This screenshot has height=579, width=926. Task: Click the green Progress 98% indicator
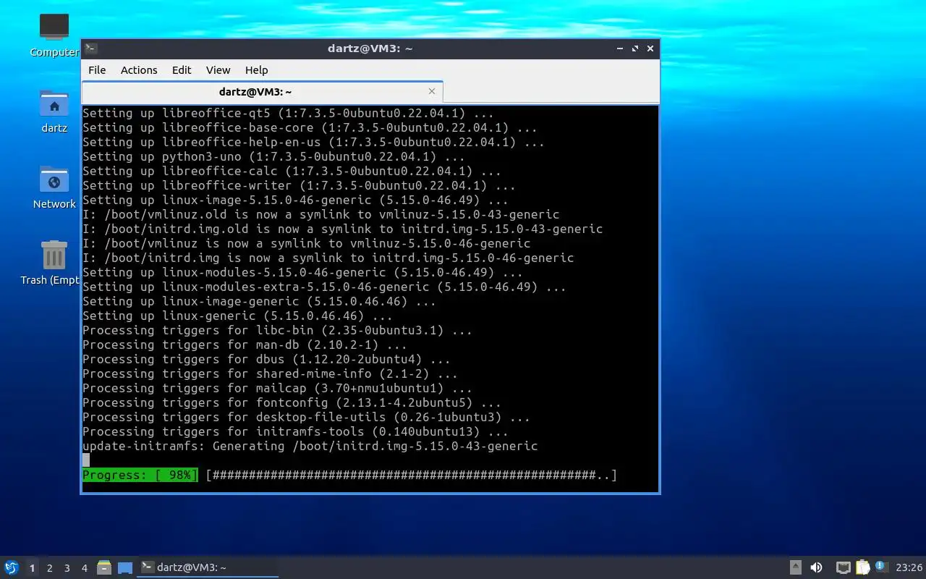coord(140,475)
